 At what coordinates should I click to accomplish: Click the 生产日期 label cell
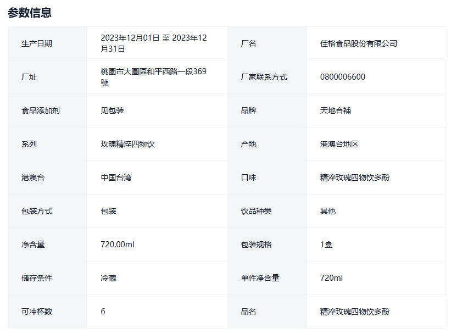click(37, 43)
